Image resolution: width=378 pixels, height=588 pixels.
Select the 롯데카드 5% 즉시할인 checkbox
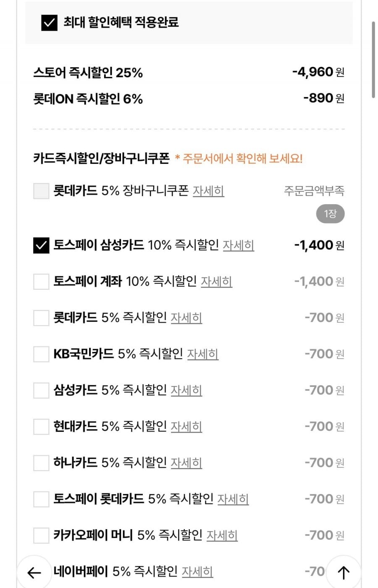tap(41, 318)
